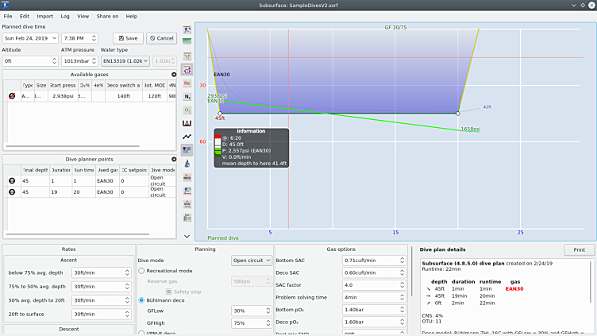
Task: Expand more profile toolbar icons chevron
Action: pyautogui.click(x=187, y=236)
